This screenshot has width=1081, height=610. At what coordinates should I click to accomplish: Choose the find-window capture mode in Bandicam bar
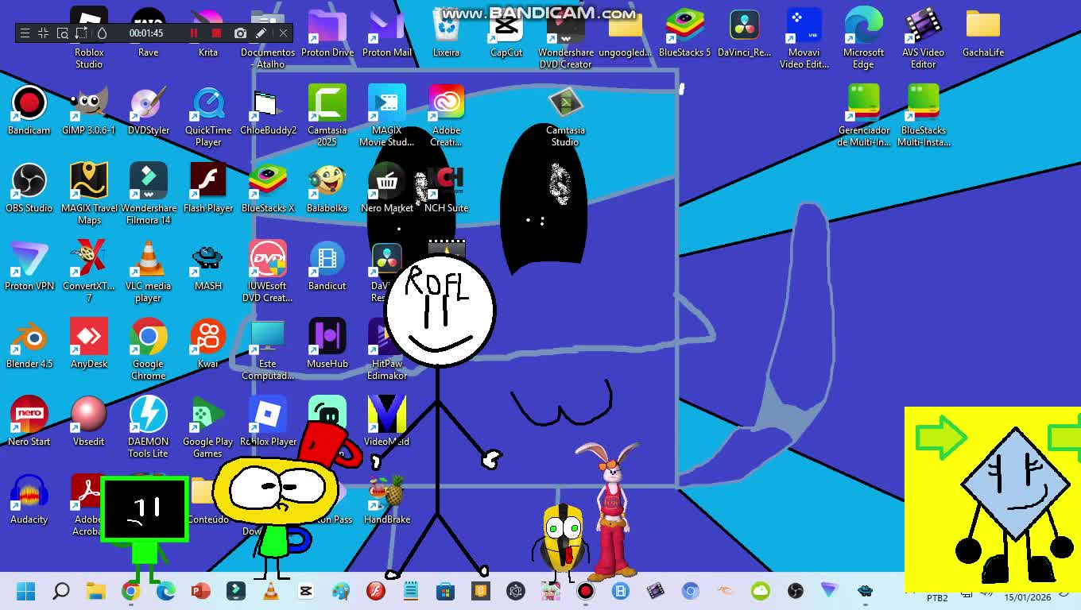tap(63, 33)
